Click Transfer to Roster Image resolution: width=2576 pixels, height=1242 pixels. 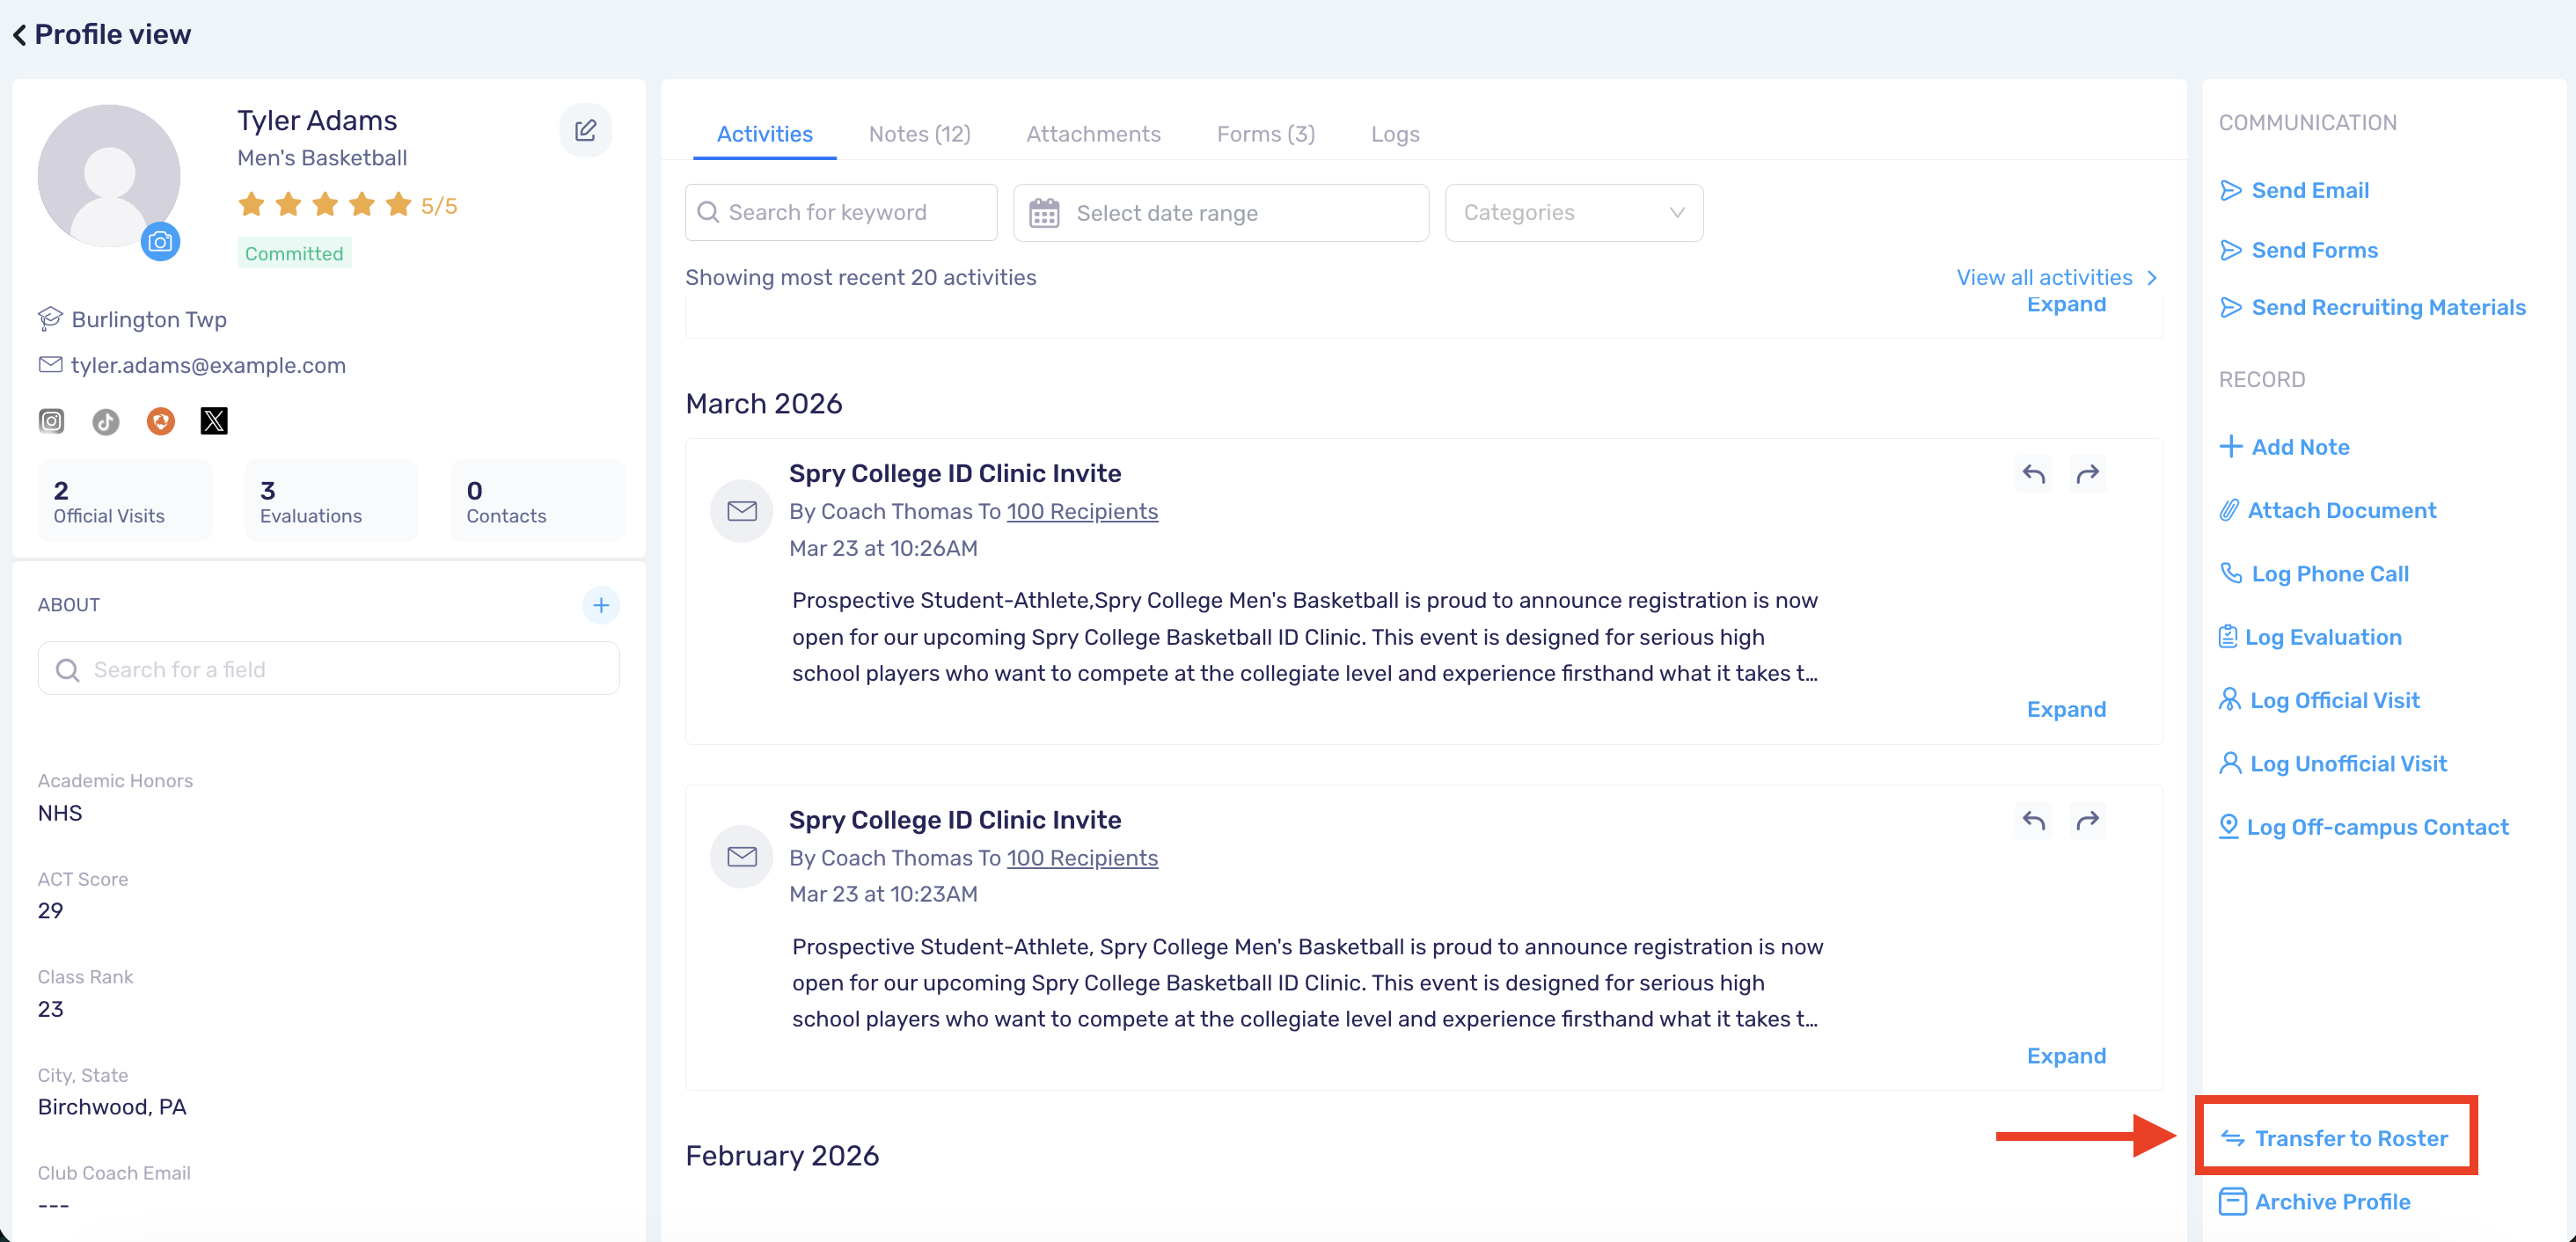click(2335, 1138)
